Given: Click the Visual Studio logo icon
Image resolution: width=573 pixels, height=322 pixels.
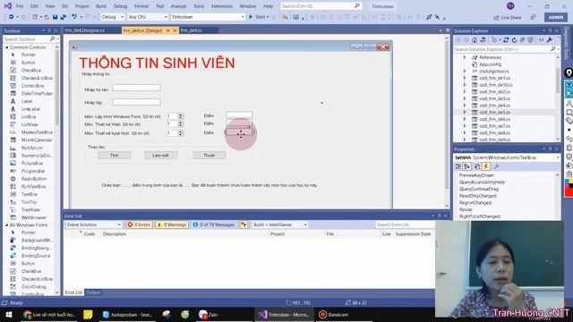Looking at the screenshot, I should coord(8,6).
